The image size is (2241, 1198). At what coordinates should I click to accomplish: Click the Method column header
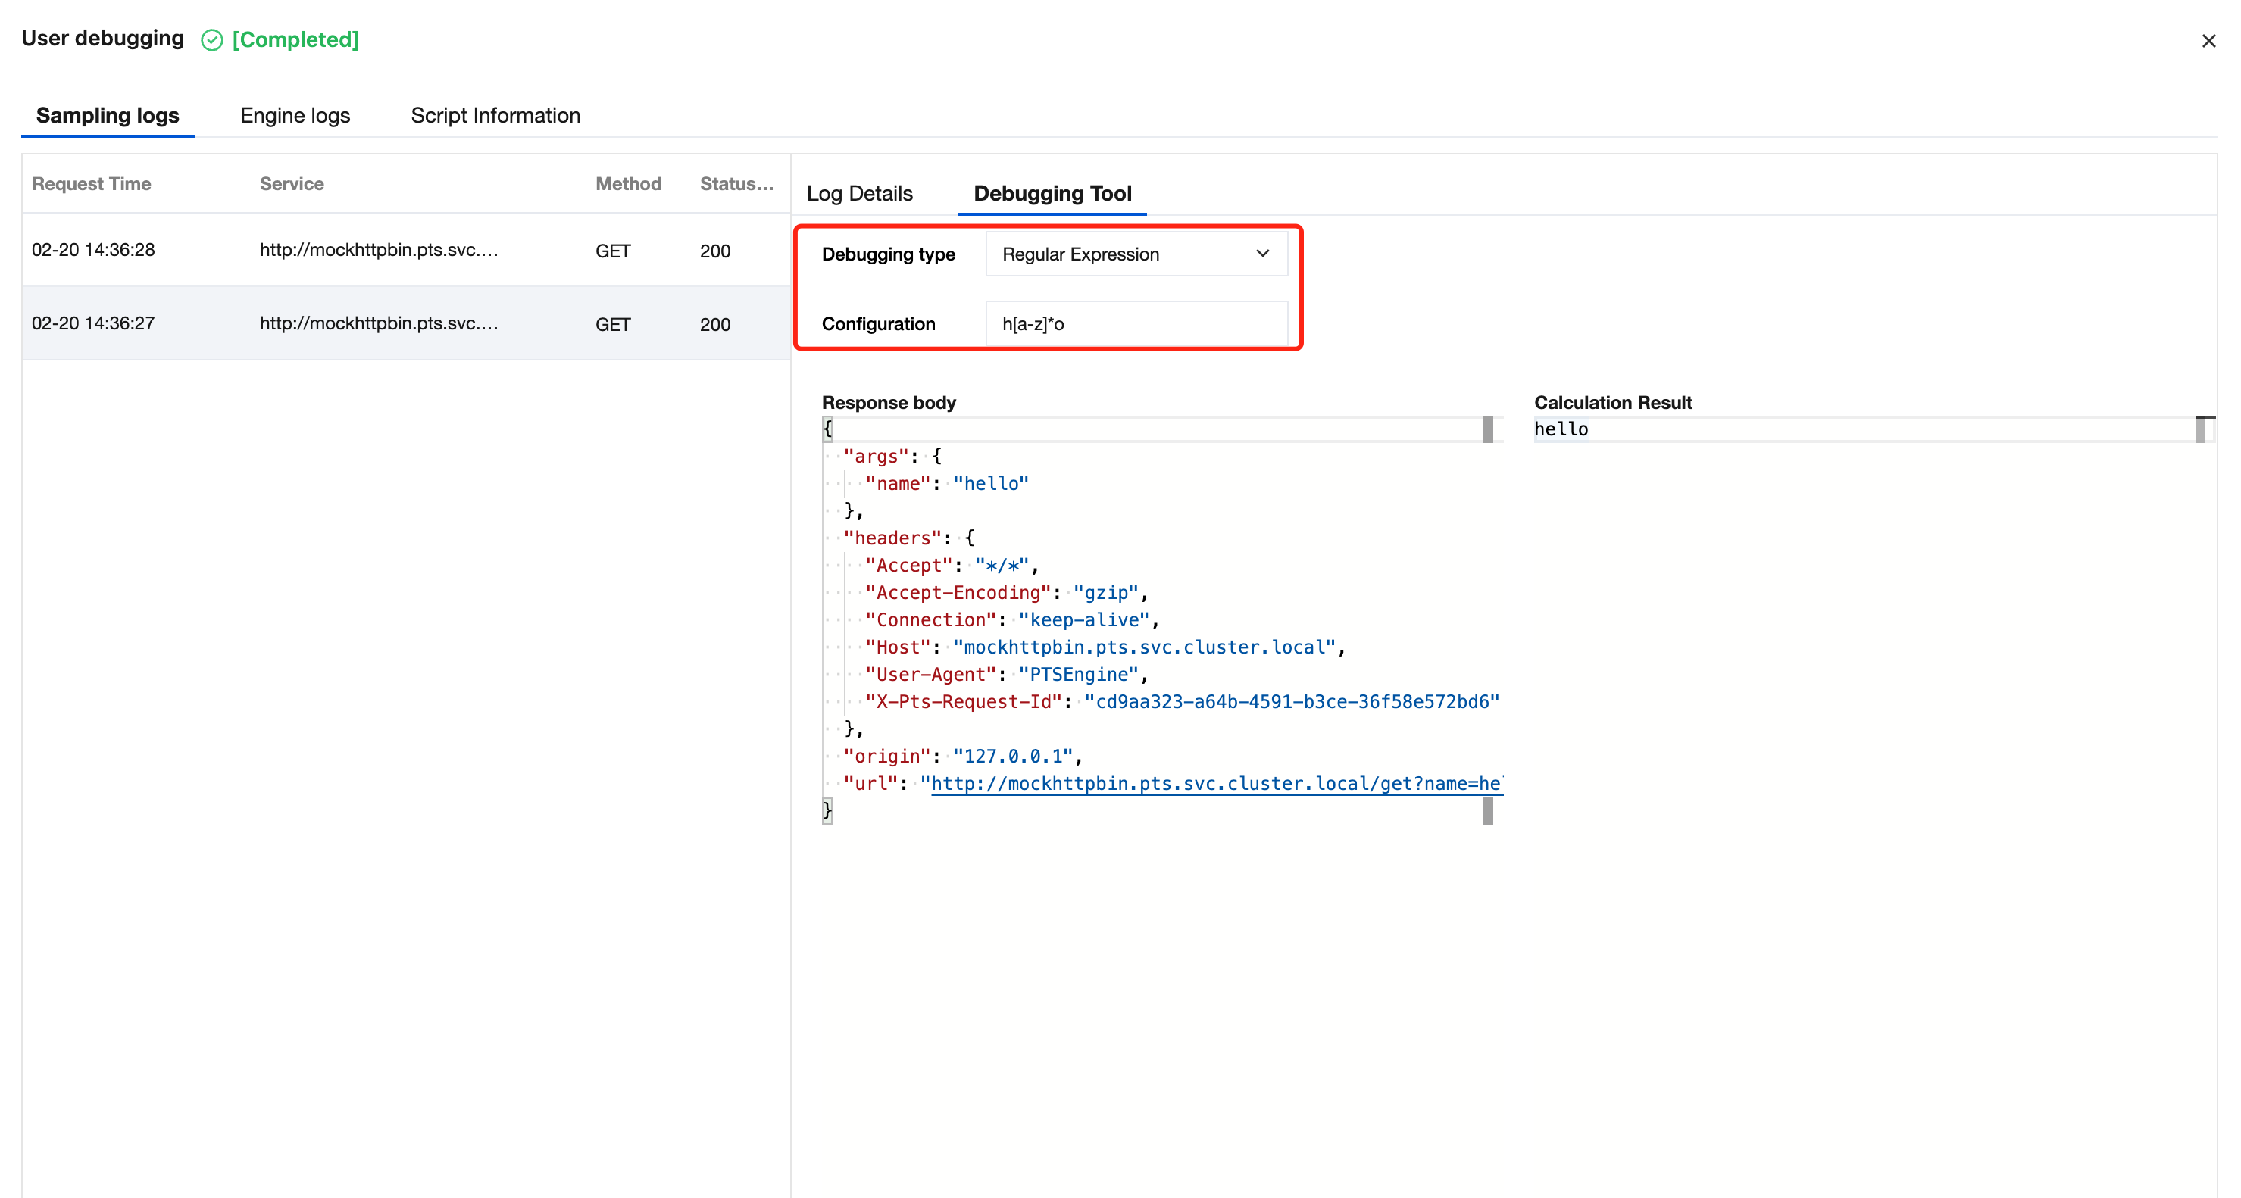click(628, 183)
